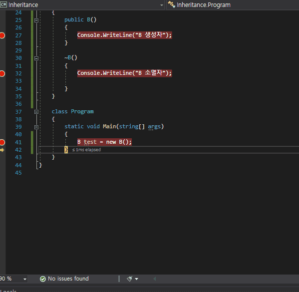Click the class icon beside Inheritance.Program
Screen dimensions: 299x292
coord(171,4)
